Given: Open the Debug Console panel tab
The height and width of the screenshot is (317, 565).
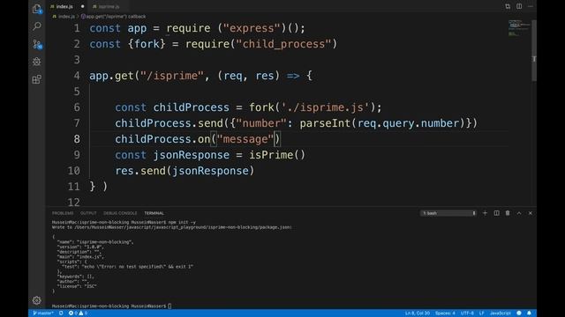Looking at the screenshot, I should [120, 213].
